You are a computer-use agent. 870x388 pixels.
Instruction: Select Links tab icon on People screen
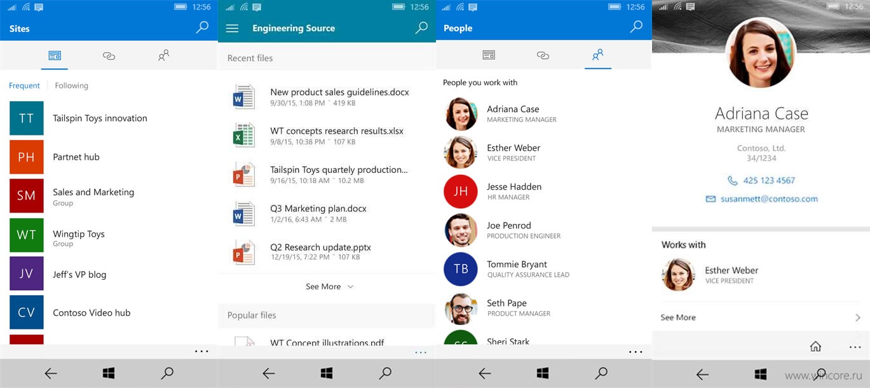point(543,55)
